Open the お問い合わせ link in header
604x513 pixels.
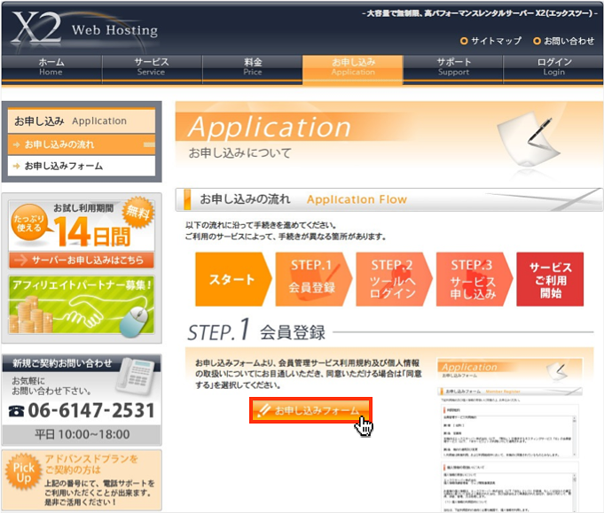(x=563, y=41)
